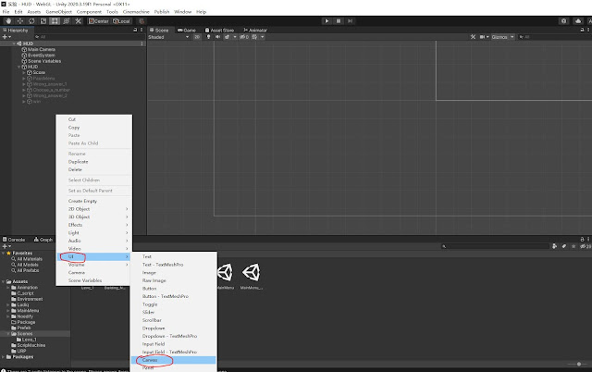592x372 pixels.
Task: Adjust the Project icon size slider
Action: (578, 364)
